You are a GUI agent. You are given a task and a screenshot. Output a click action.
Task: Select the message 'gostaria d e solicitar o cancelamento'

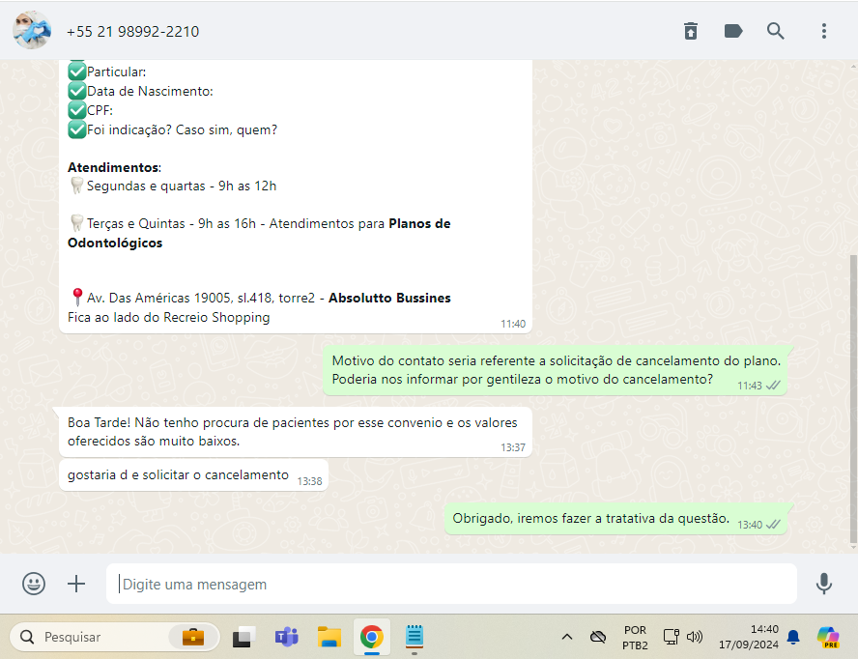(193, 475)
